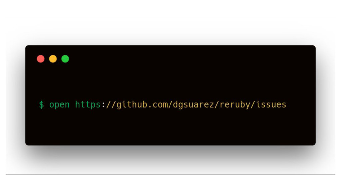This screenshot has height=191, width=341.
Task: Click the ".com" part of the URL
Action: (158, 105)
